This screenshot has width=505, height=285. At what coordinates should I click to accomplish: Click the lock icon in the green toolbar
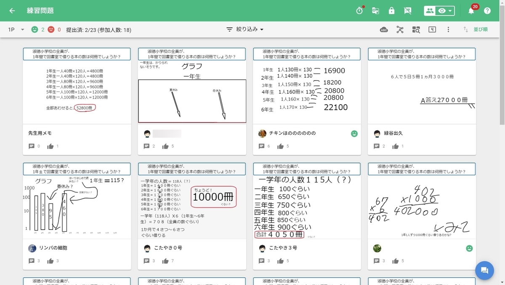pyautogui.click(x=392, y=10)
